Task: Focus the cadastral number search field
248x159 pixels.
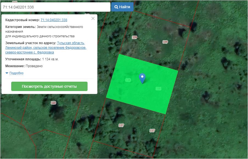Action: [55, 7]
